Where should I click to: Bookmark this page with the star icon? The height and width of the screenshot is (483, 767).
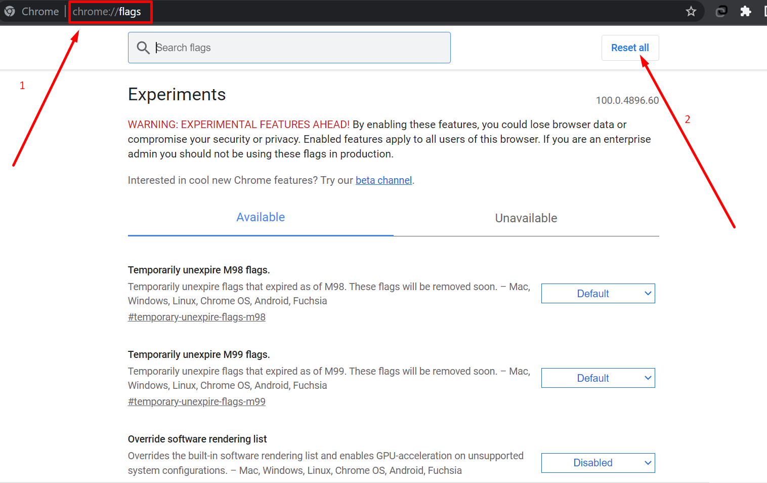click(x=691, y=11)
